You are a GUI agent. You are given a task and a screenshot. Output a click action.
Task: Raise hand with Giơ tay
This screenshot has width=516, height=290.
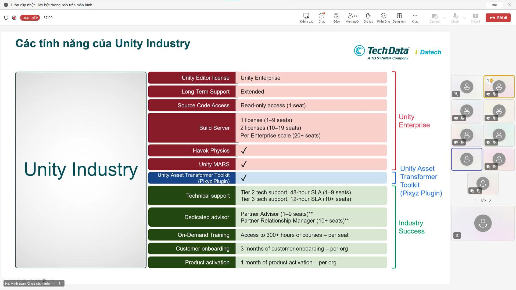pos(368,18)
